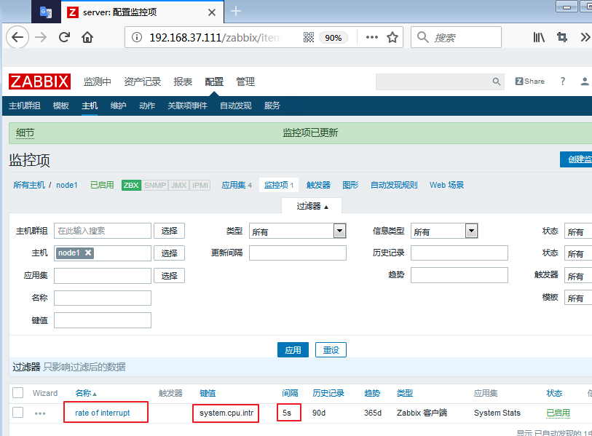
Task: Open the library icon in toolbar
Action: (x=539, y=37)
